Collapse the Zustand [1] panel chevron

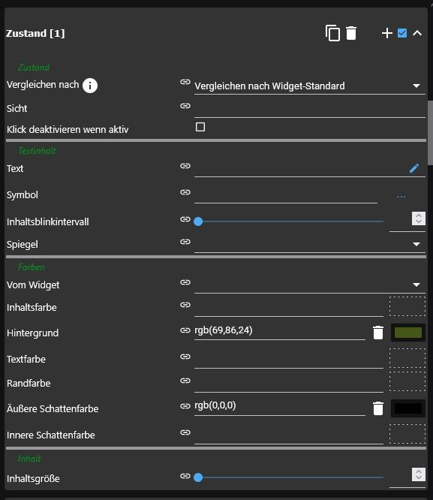point(417,33)
